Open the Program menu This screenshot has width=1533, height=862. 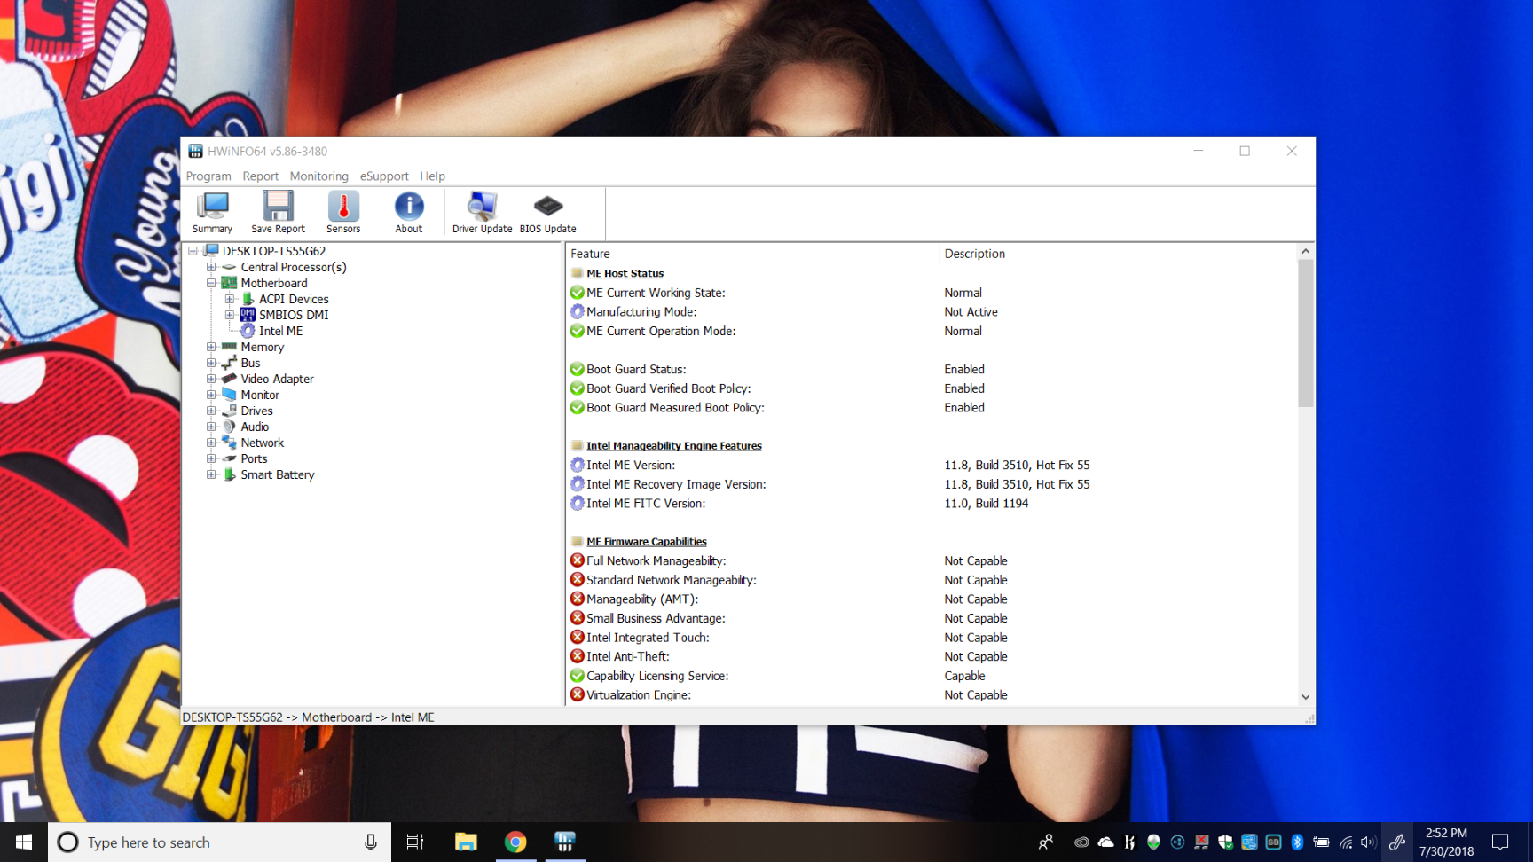(208, 176)
